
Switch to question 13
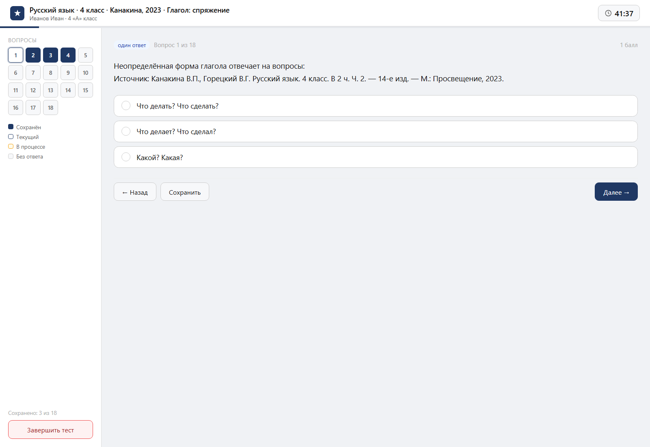(50, 90)
